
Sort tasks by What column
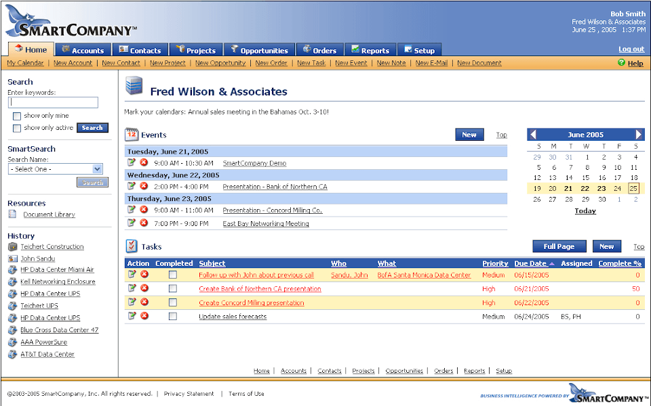click(387, 263)
